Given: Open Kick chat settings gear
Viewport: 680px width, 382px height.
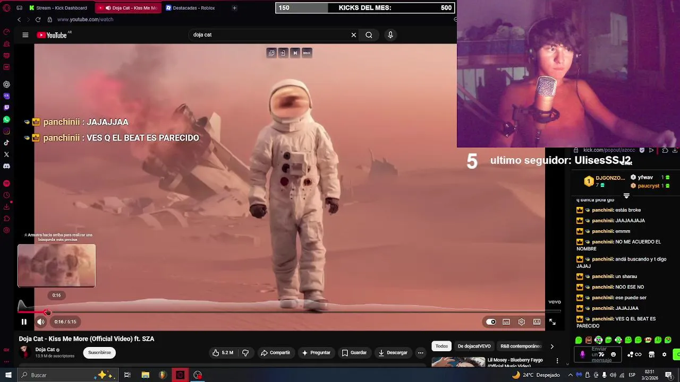Looking at the screenshot, I should tap(664, 354).
